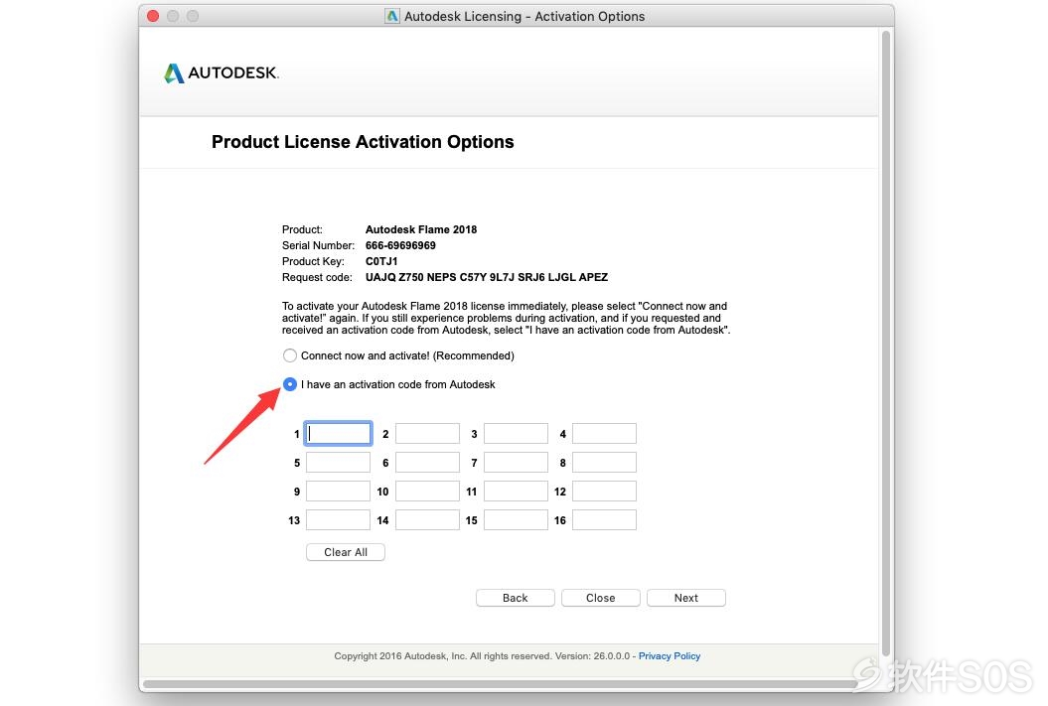Click activation code field 2
The width and height of the screenshot is (1048, 706).
(427, 434)
